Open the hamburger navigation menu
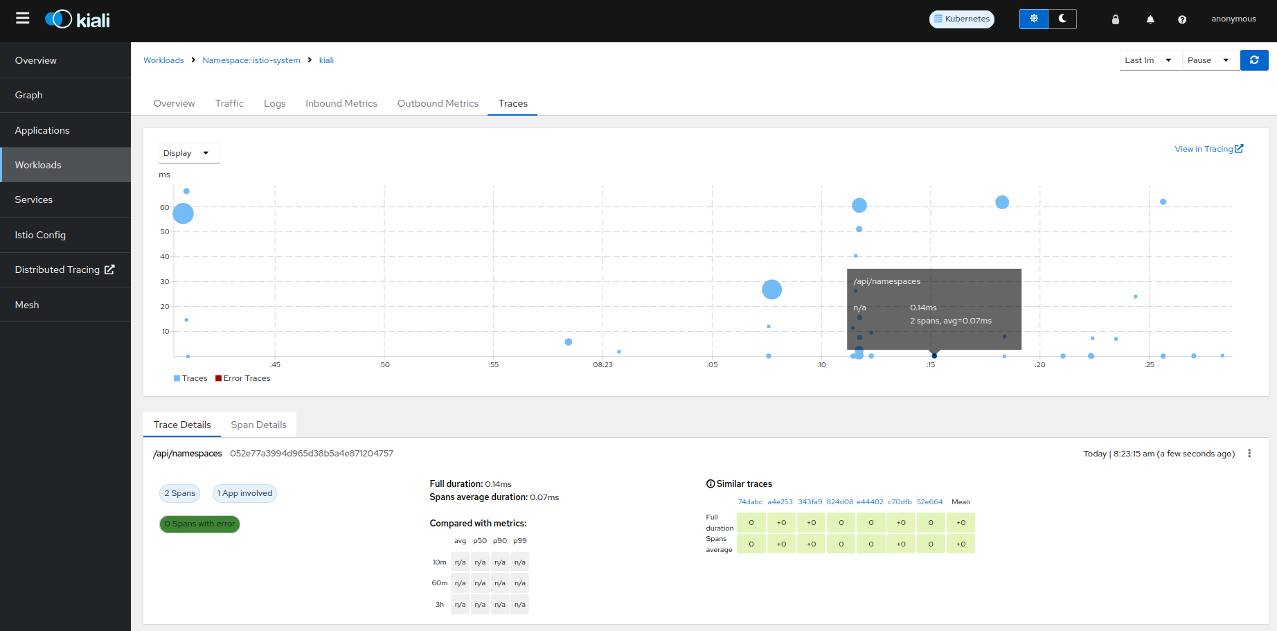The width and height of the screenshot is (1277, 631). tap(23, 19)
